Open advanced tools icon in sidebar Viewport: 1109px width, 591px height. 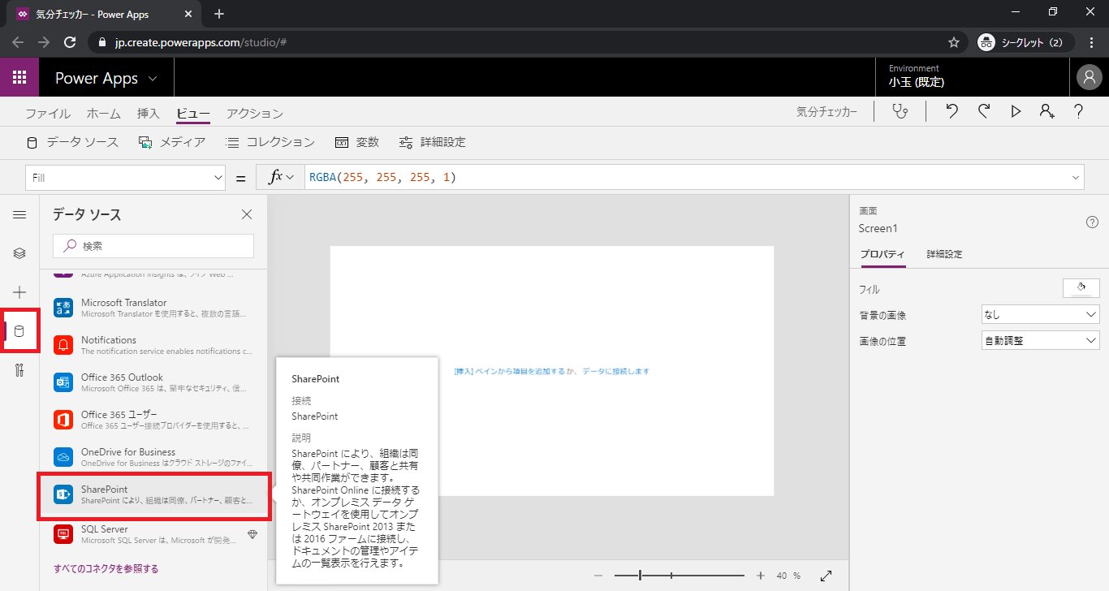(19, 370)
